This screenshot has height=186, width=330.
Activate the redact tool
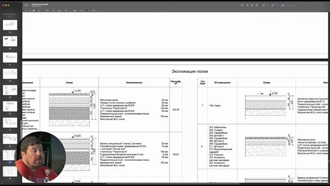point(34,10)
